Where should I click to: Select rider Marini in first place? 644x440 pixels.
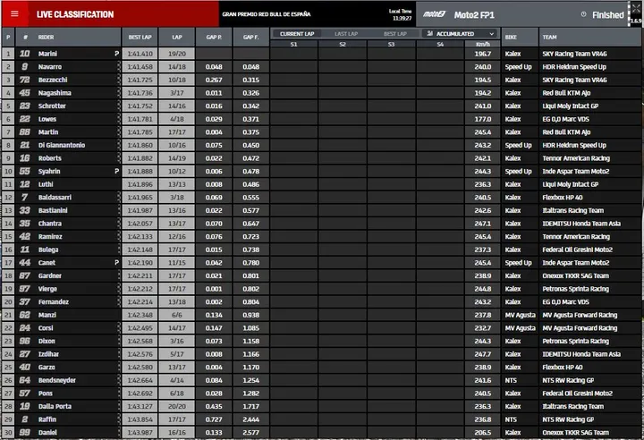(47, 54)
